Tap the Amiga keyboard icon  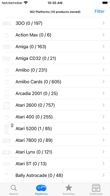7,47
